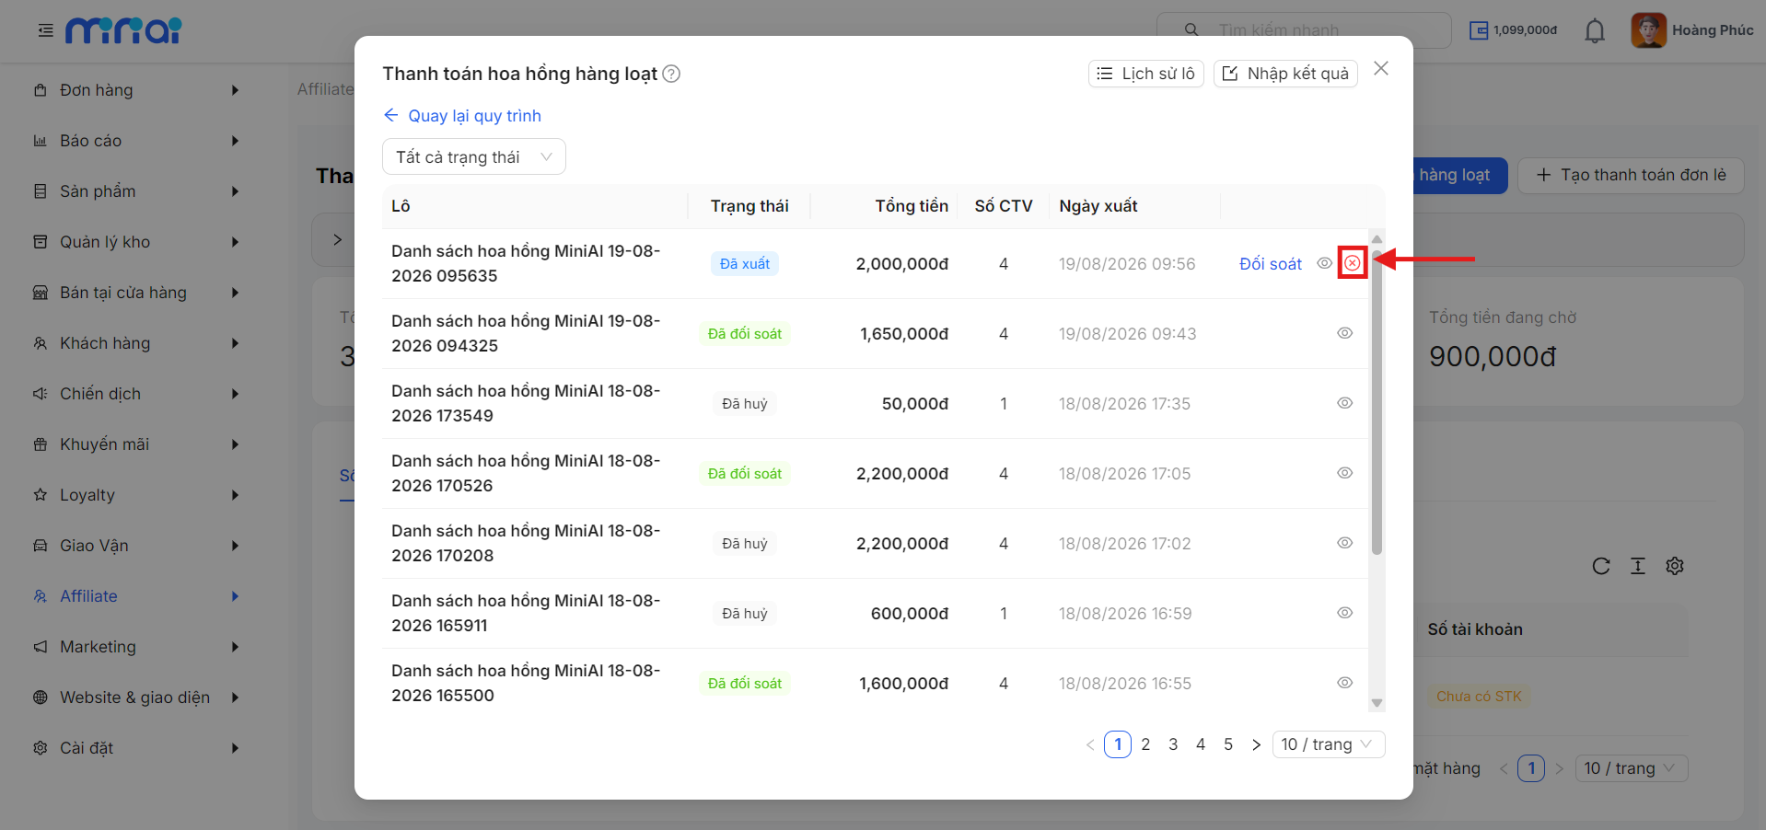1766x830 pixels.
Task: View details of batch 18-08-2026 165500 with the eye icon
Action: tap(1344, 683)
